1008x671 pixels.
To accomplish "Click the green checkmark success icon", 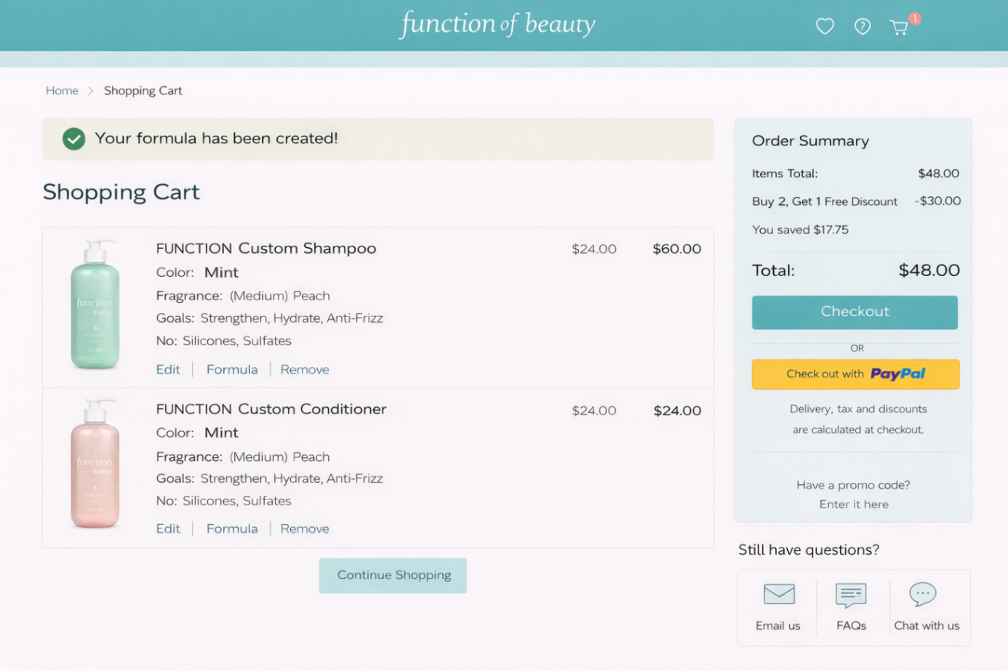I will tap(73, 139).
